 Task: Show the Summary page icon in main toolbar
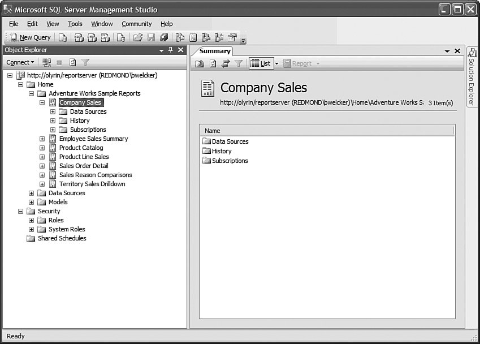tap(193, 37)
